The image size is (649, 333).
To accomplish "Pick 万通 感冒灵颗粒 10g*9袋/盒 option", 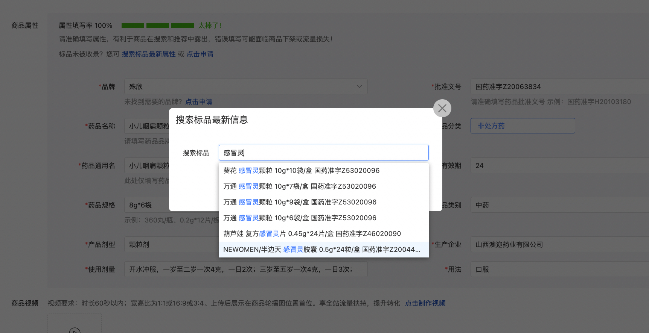I will [323, 202].
